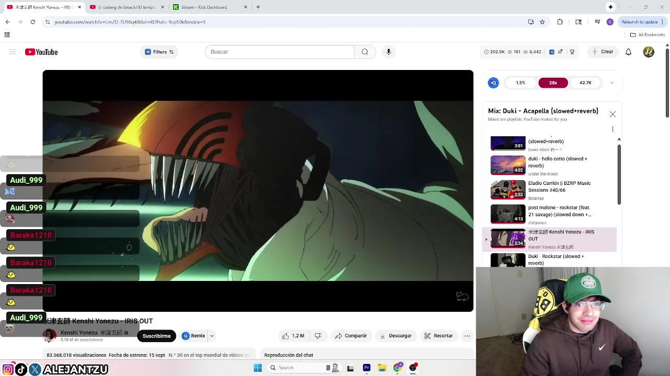The height and width of the screenshot is (376, 670).
Task: Click the Descargar download button
Action: tap(396, 336)
